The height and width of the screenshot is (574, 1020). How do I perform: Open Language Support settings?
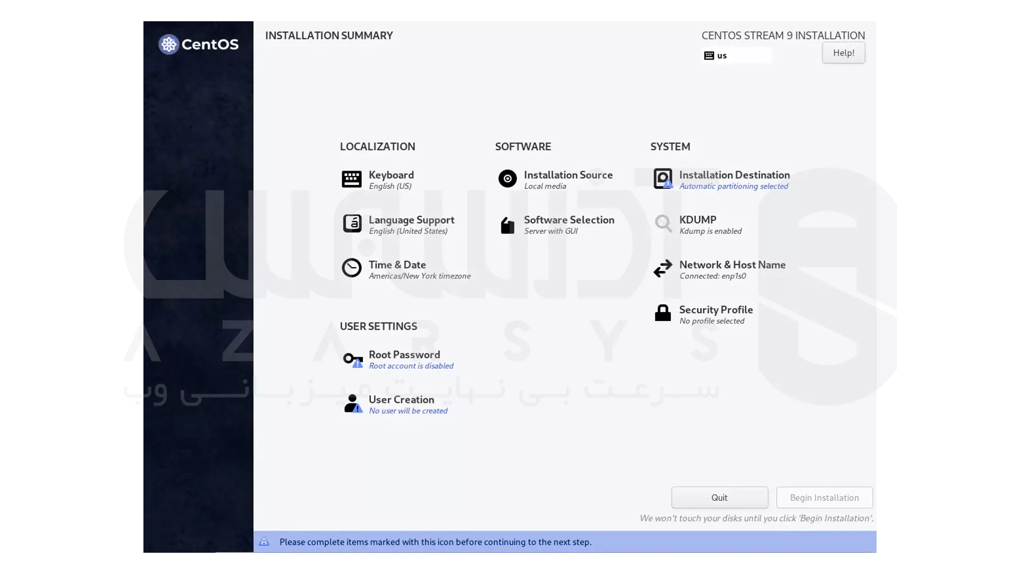pyautogui.click(x=398, y=224)
